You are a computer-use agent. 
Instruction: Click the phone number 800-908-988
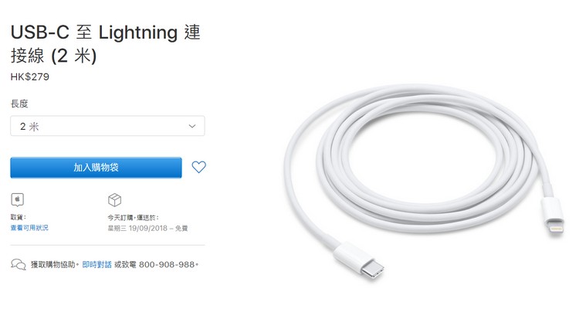[167, 264]
